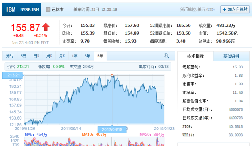Click the 每股收益 value 15.93 in header
The image size is (252, 146).
click(x=131, y=41)
